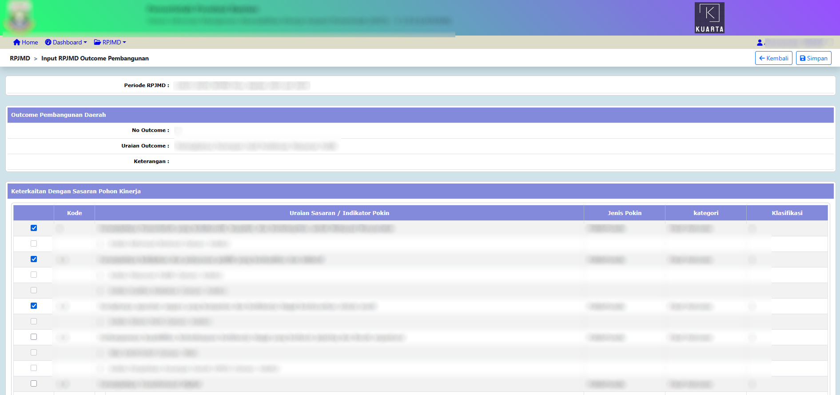Expand the RPJMD menu dropdown caret

[x=124, y=43]
